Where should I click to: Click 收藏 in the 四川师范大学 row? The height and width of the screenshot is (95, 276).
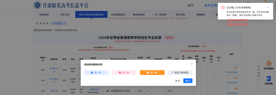(236, 78)
